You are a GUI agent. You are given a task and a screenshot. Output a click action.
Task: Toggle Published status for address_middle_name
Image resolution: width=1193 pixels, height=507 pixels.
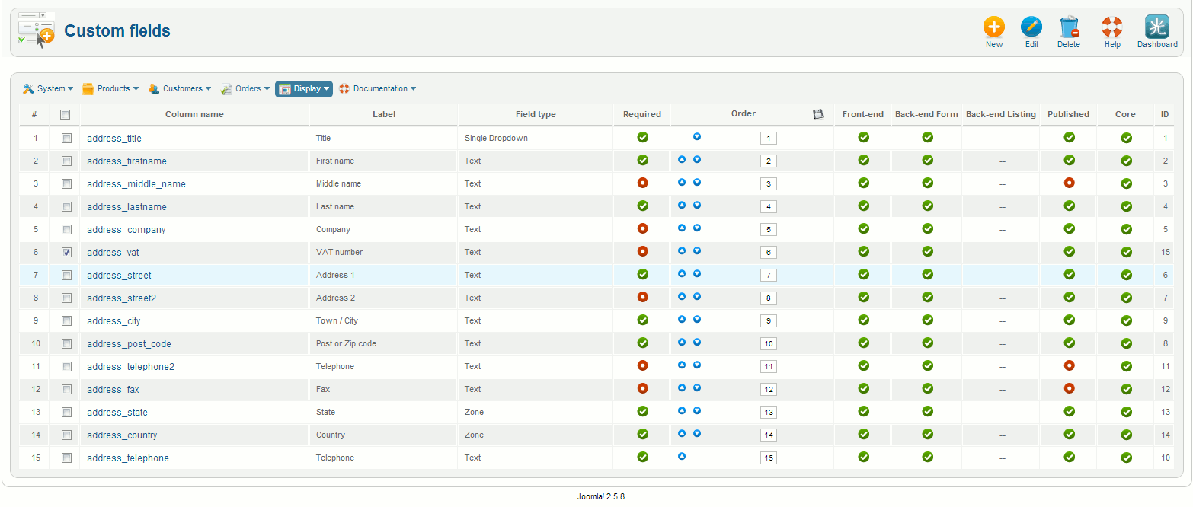tap(1069, 183)
